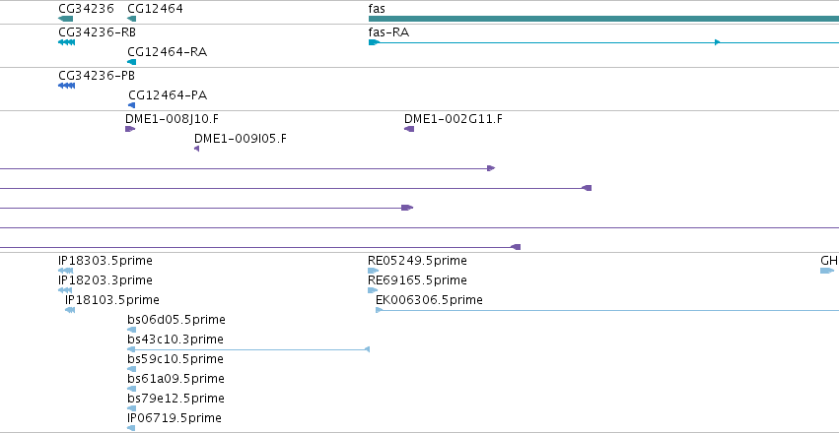Screen dimensions: 839x433
Task: Click the CG12464-PA protein arrow
Action: click(x=132, y=105)
